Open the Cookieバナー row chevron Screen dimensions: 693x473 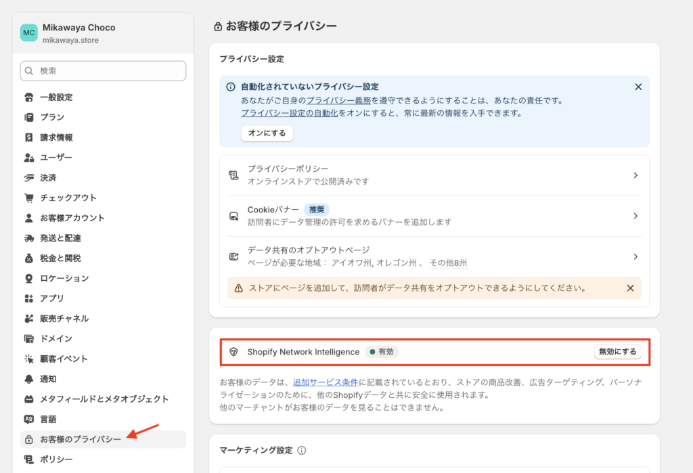tap(635, 216)
